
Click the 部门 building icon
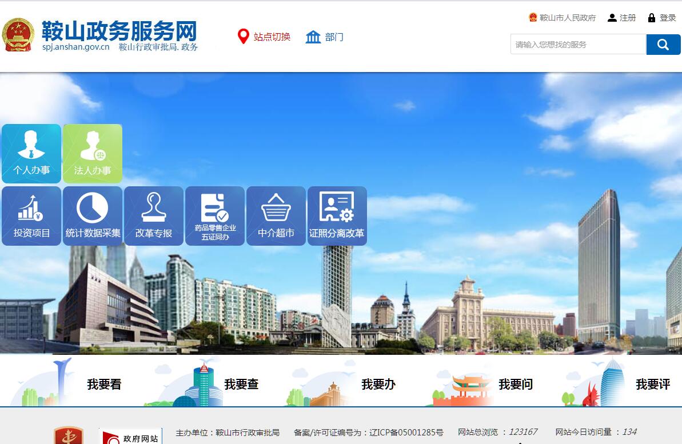point(313,37)
